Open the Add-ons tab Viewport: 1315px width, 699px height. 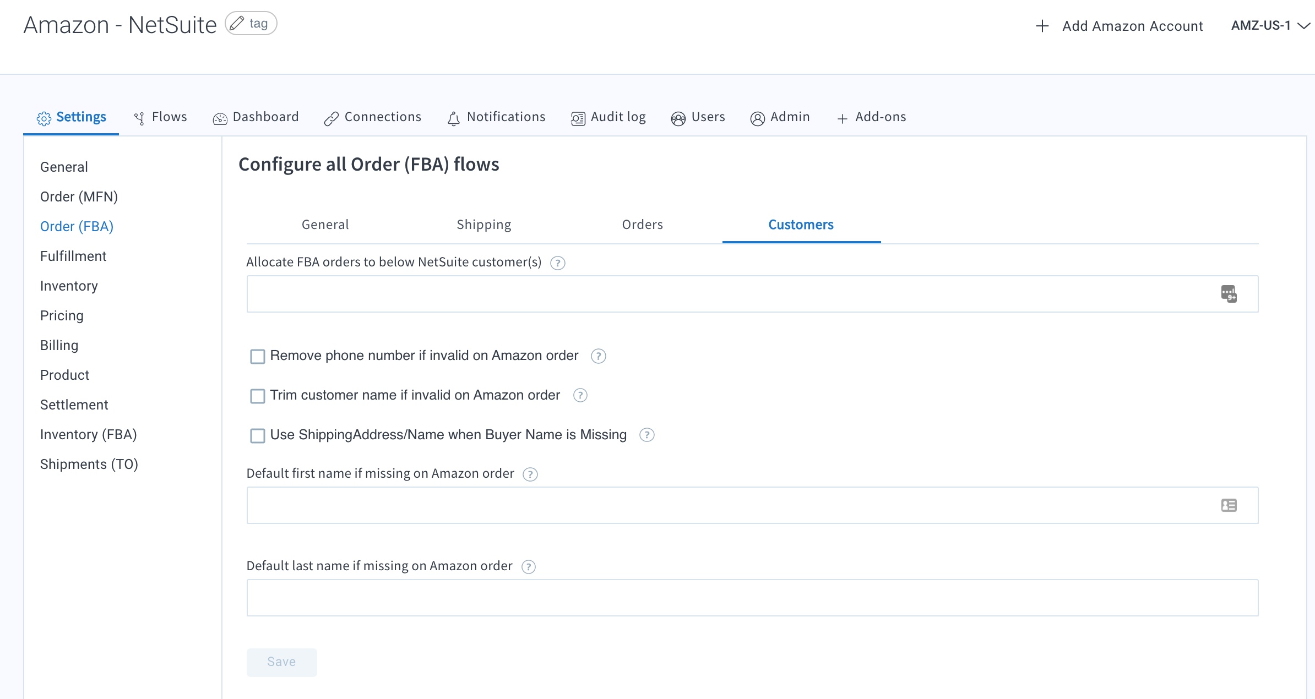[x=872, y=117]
